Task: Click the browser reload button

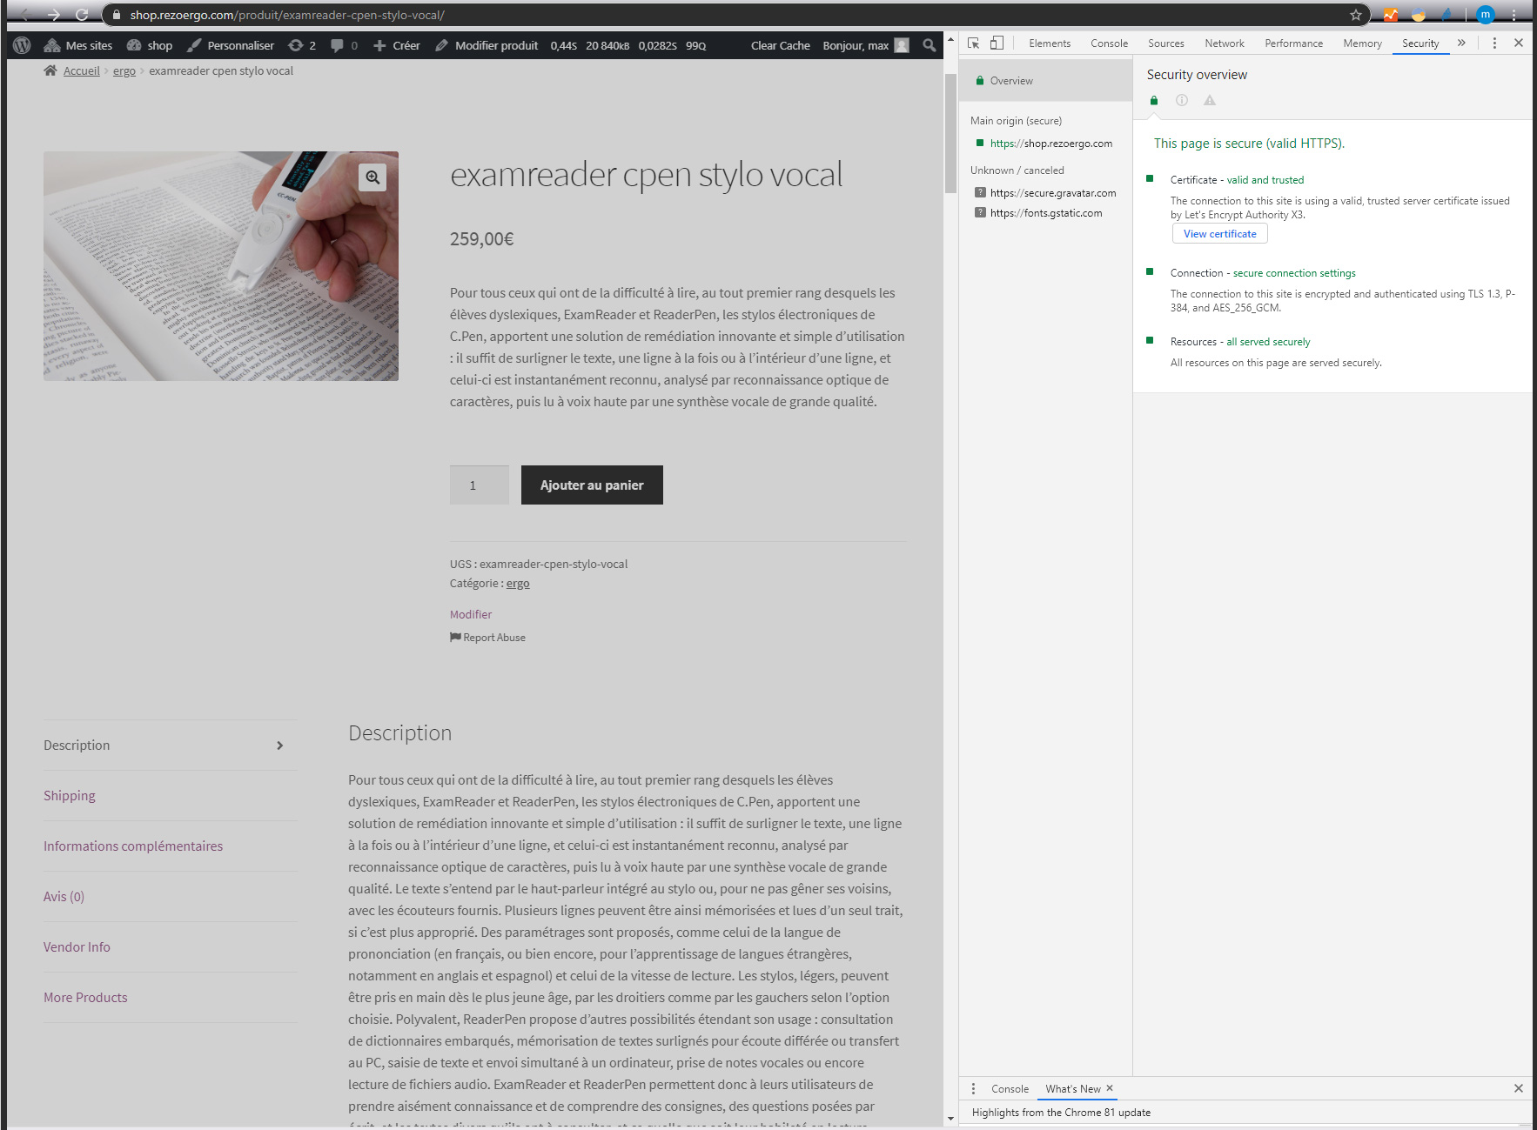Action: (82, 15)
